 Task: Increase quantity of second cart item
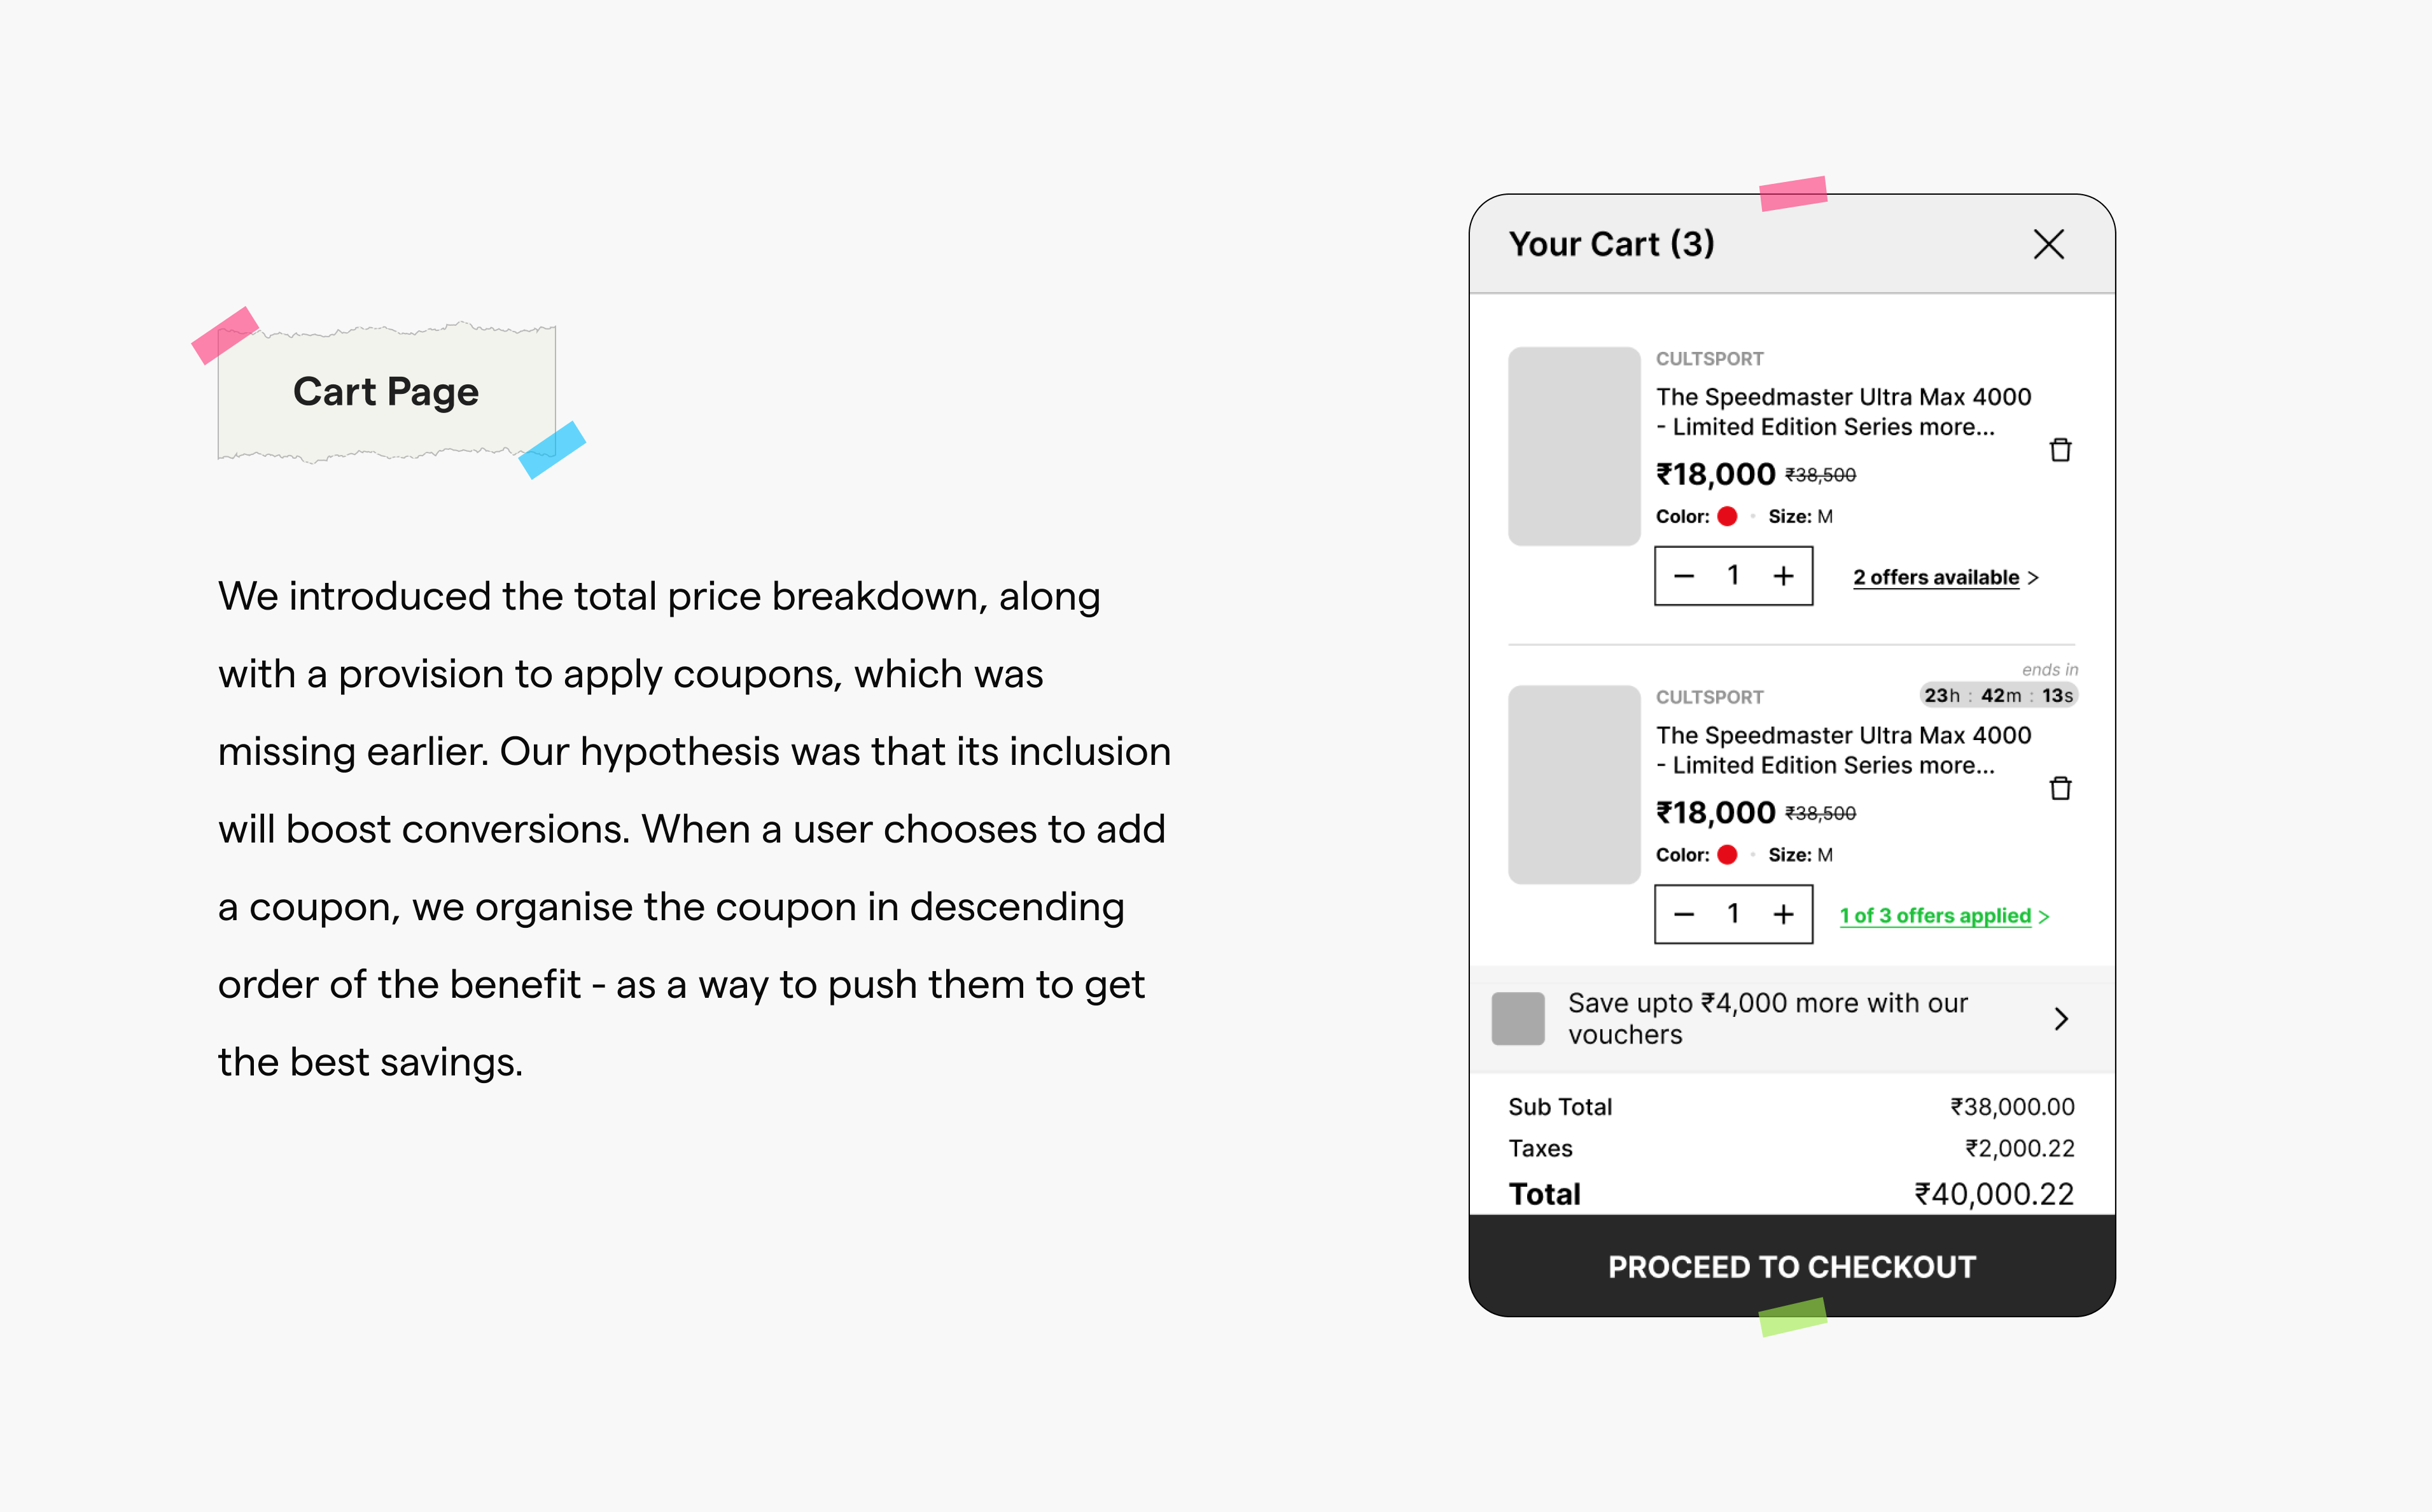pos(1783,914)
